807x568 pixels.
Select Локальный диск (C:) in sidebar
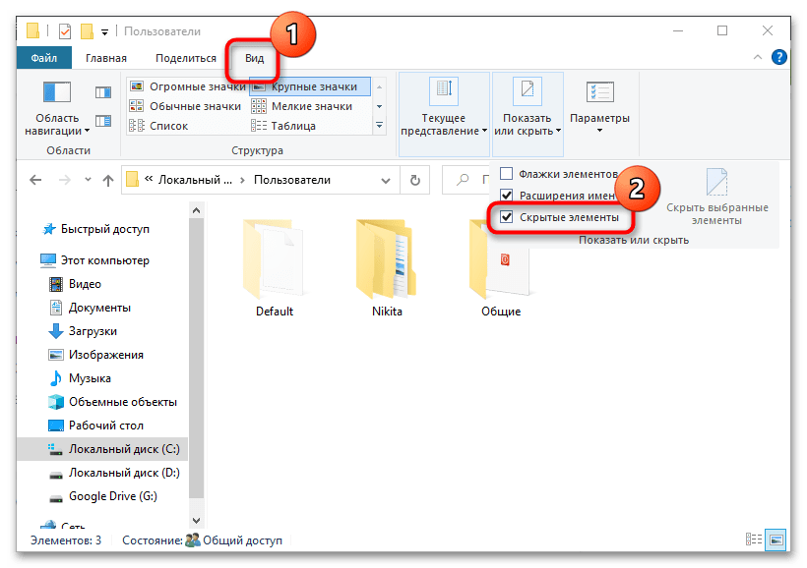(102, 449)
